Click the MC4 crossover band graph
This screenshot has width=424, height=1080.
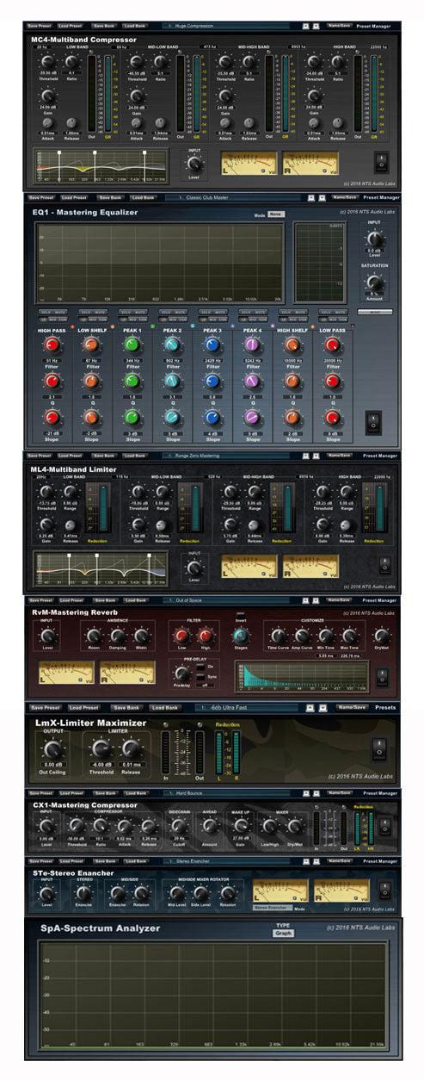point(101,165)
